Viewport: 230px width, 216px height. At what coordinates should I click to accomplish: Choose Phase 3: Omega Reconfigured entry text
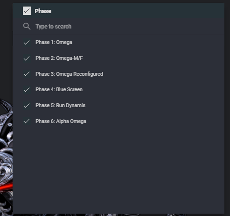(x=69, y=74)
